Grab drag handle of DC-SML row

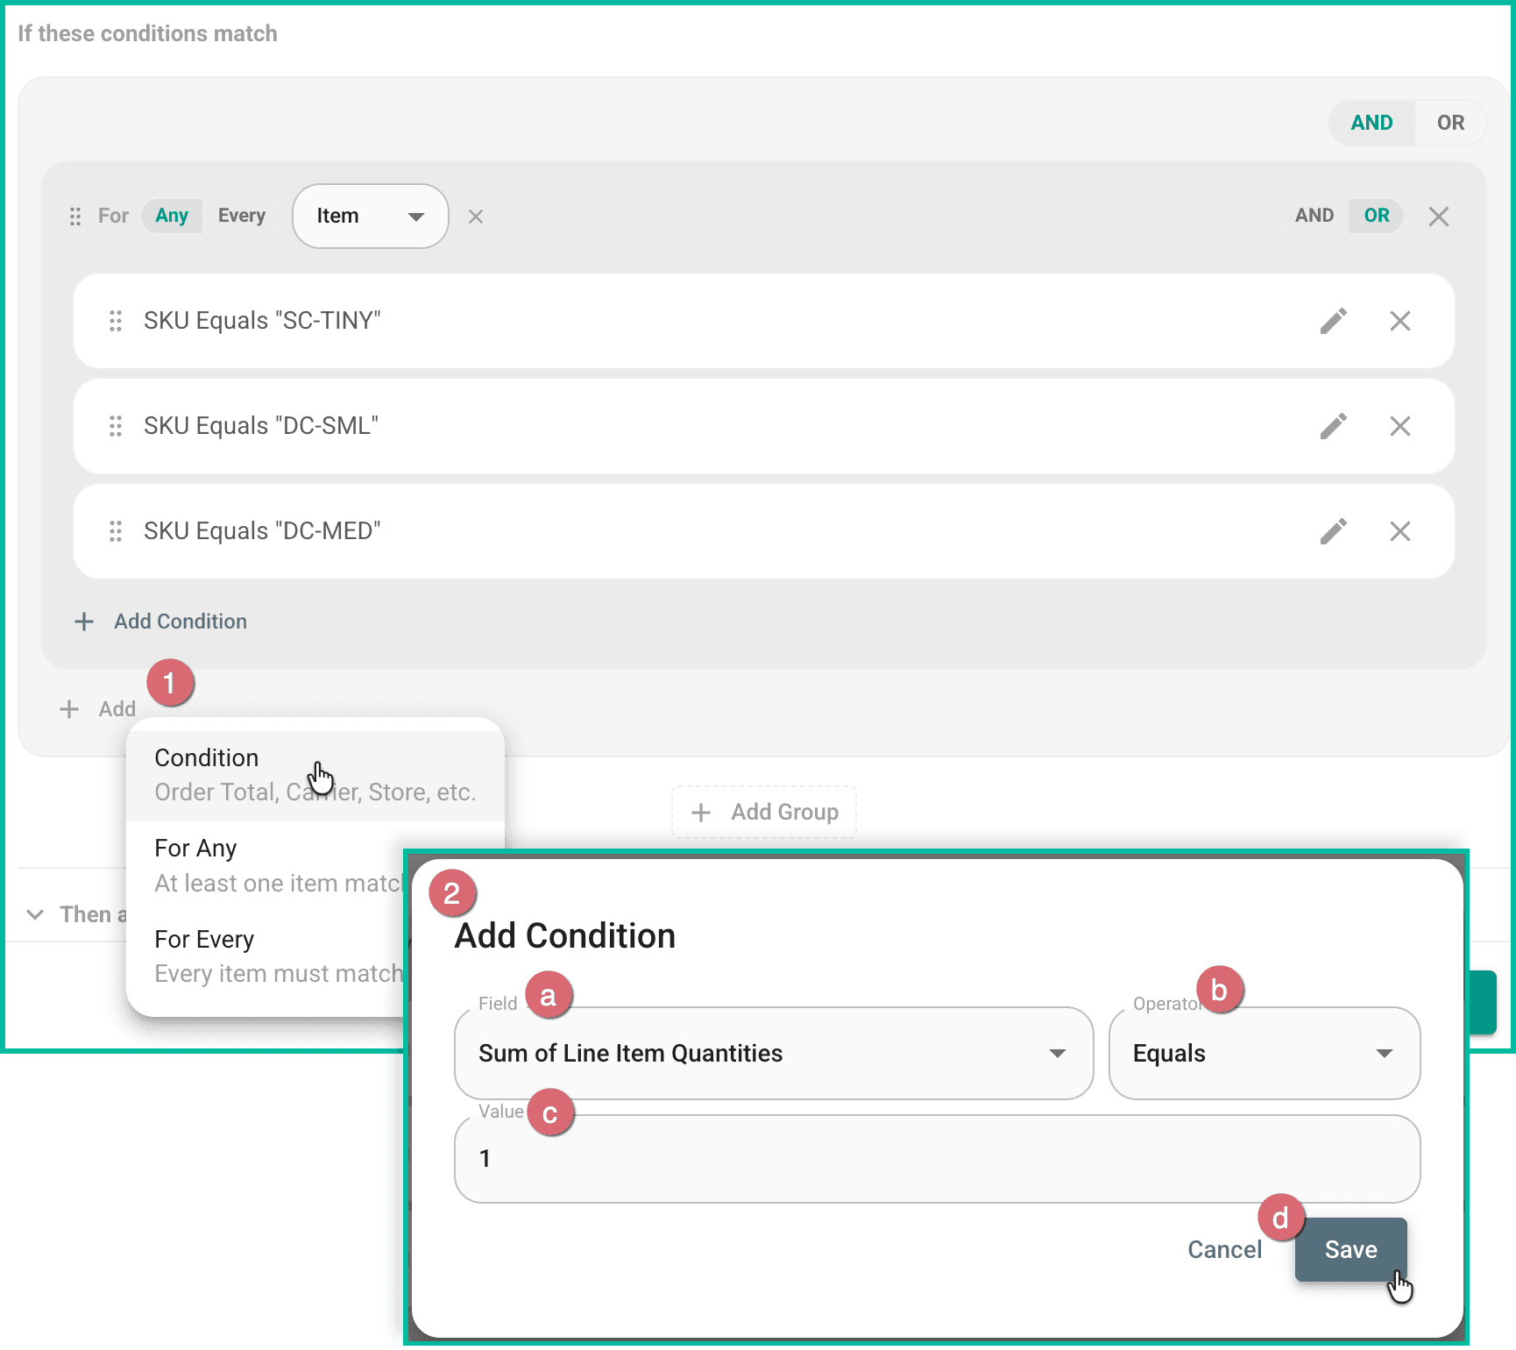pos(115,426)
